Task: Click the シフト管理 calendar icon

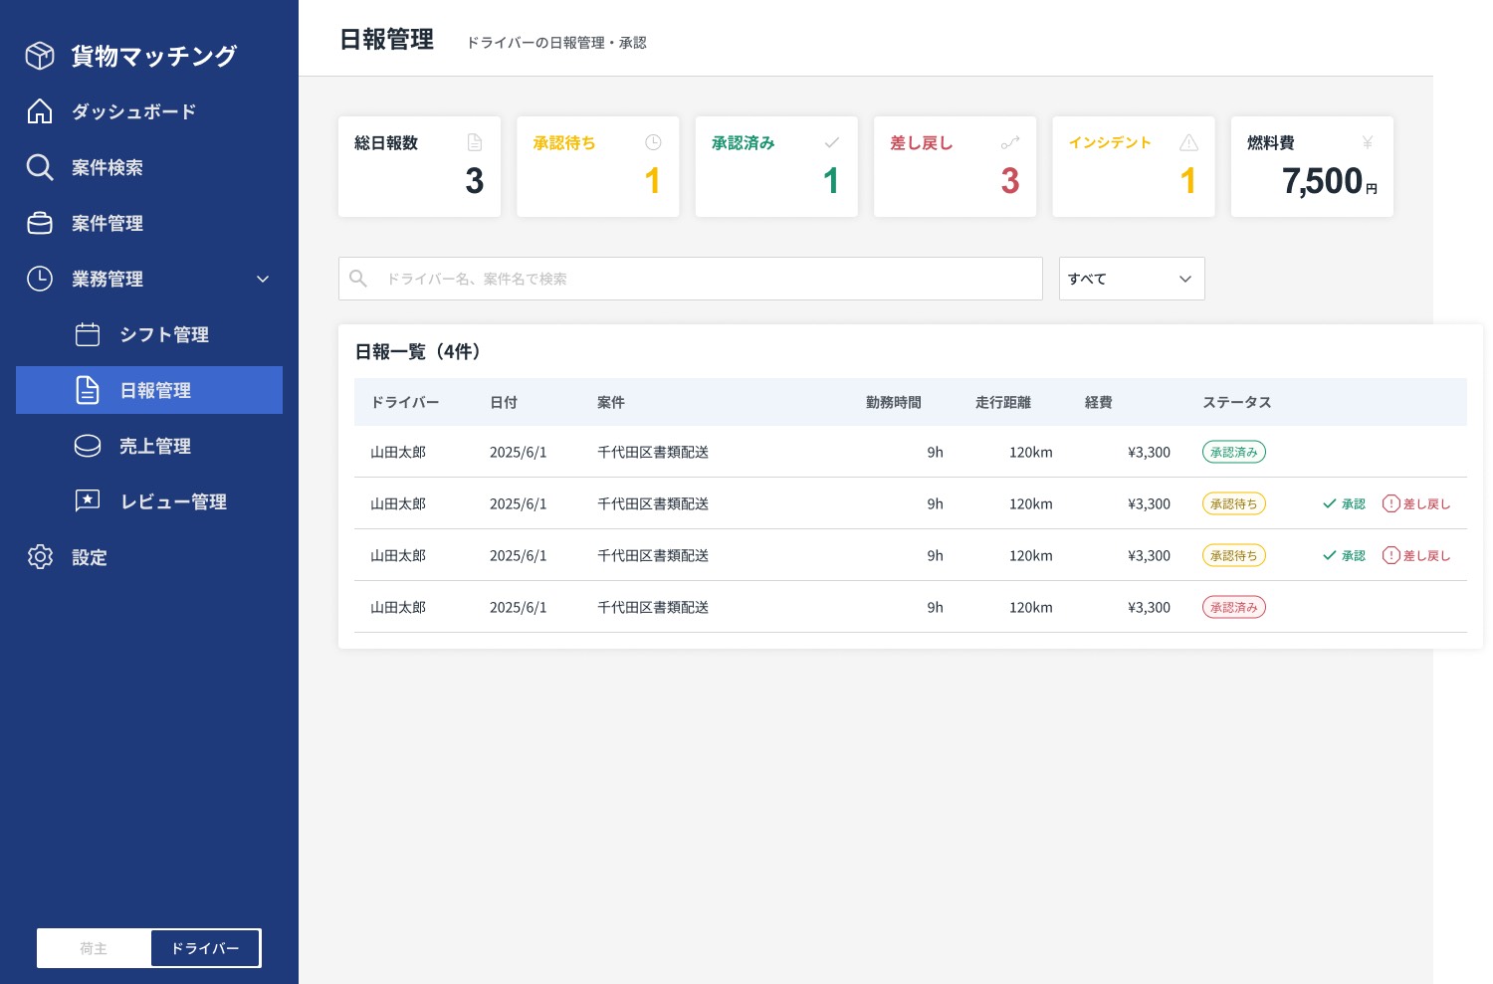Action: pos(88,334)
